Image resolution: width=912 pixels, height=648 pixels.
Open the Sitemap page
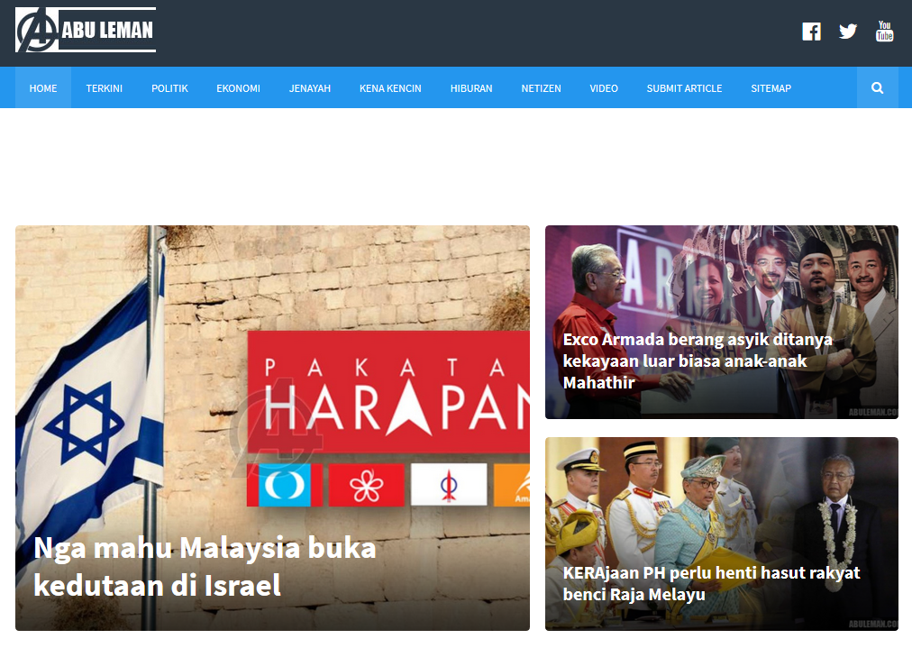(x=771, y=88)
